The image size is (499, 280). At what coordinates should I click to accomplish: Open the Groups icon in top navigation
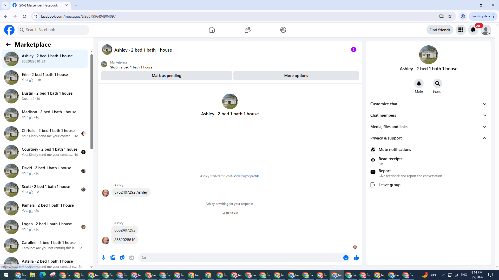[283, 30]
